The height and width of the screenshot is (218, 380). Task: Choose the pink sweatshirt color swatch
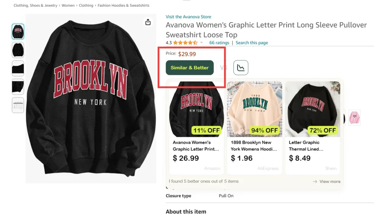click(x=354, y=118)
